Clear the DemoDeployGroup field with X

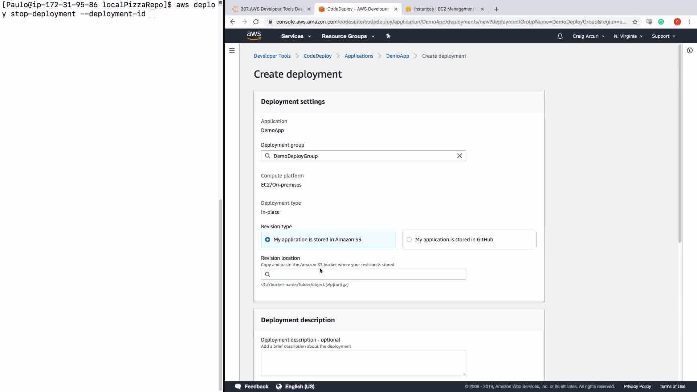[459, 156]
